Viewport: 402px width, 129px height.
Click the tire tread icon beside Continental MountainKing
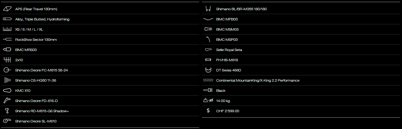point(208,80)
